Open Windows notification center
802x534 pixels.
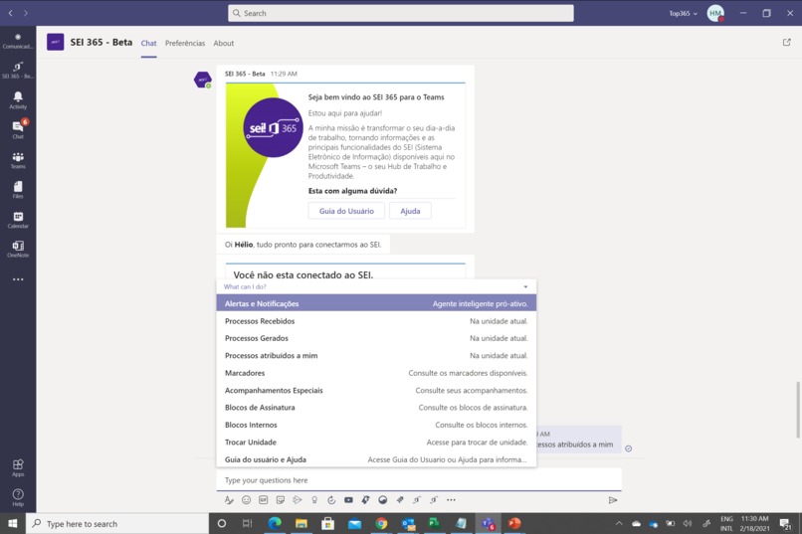coord(785,523)
